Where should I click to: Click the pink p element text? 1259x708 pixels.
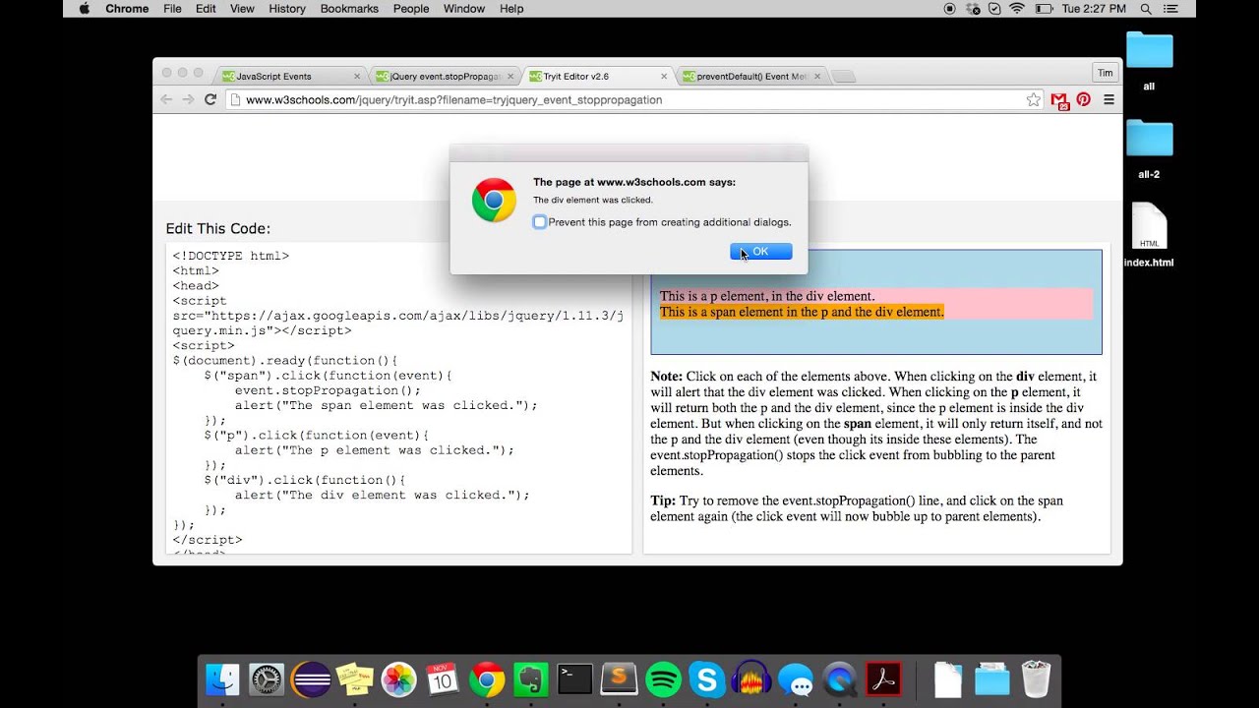tap(767, 296)
